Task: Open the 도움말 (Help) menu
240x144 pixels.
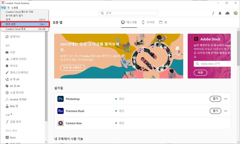Action: point(15,7)
